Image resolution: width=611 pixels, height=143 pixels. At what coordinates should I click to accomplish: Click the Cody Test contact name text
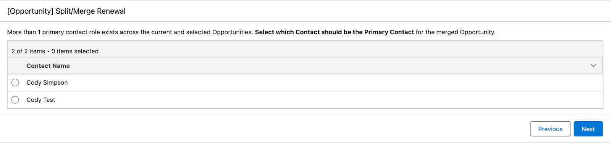pyautogui.click(x=41, y=100)
